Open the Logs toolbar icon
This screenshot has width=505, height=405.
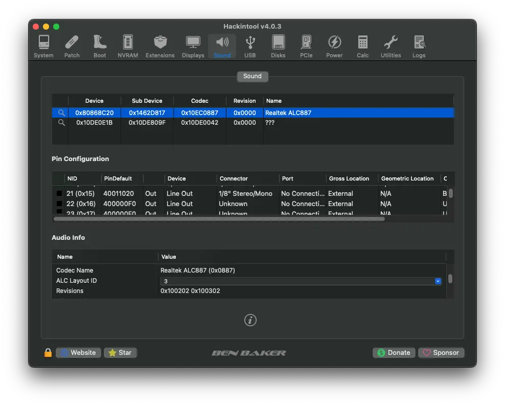(419, 42)
